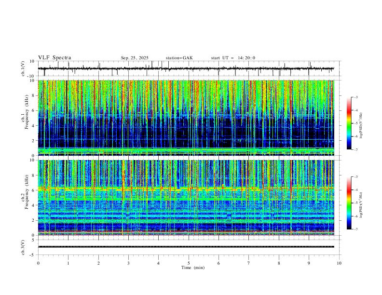Click the "-5" tick on upper colorbar

click(x=356, y=123)
